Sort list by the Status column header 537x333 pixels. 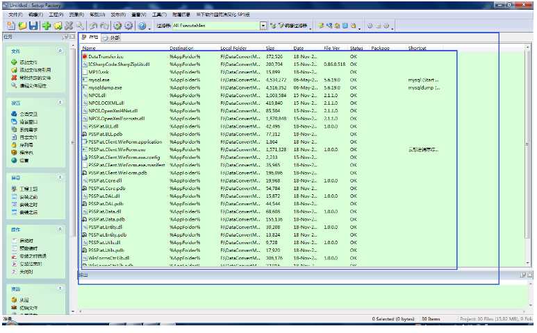[x=359, y=48]
